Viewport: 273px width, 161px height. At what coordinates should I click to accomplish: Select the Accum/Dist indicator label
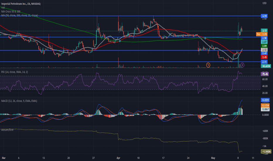click(7, 130)
